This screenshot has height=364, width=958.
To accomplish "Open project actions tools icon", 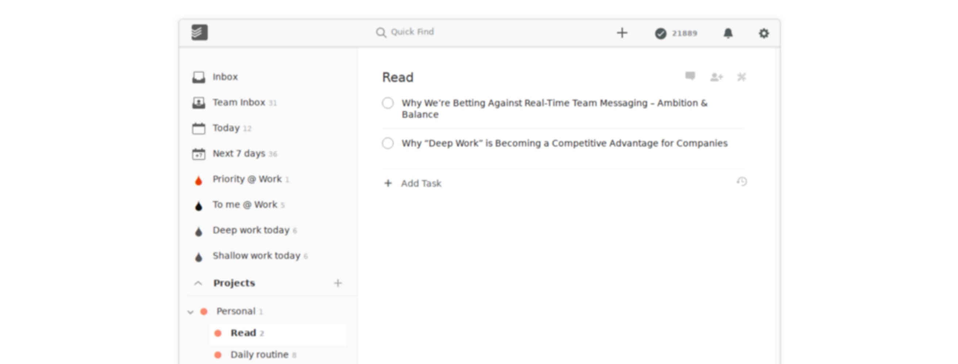I will 742,77.
